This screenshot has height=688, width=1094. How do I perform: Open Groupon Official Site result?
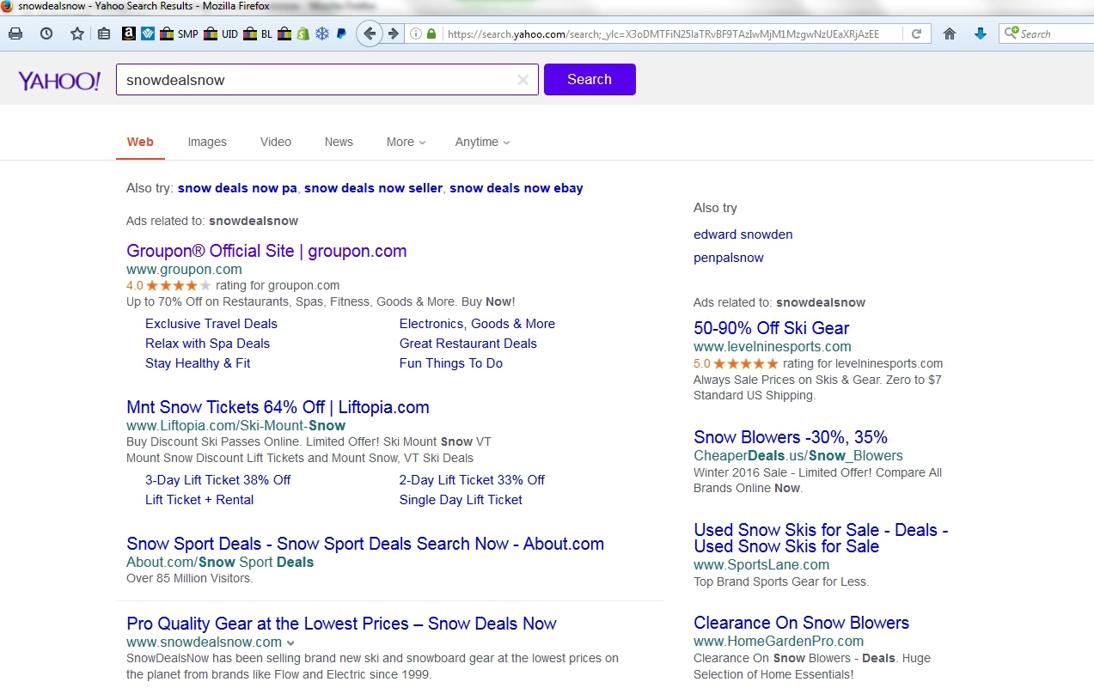[266, 251]
